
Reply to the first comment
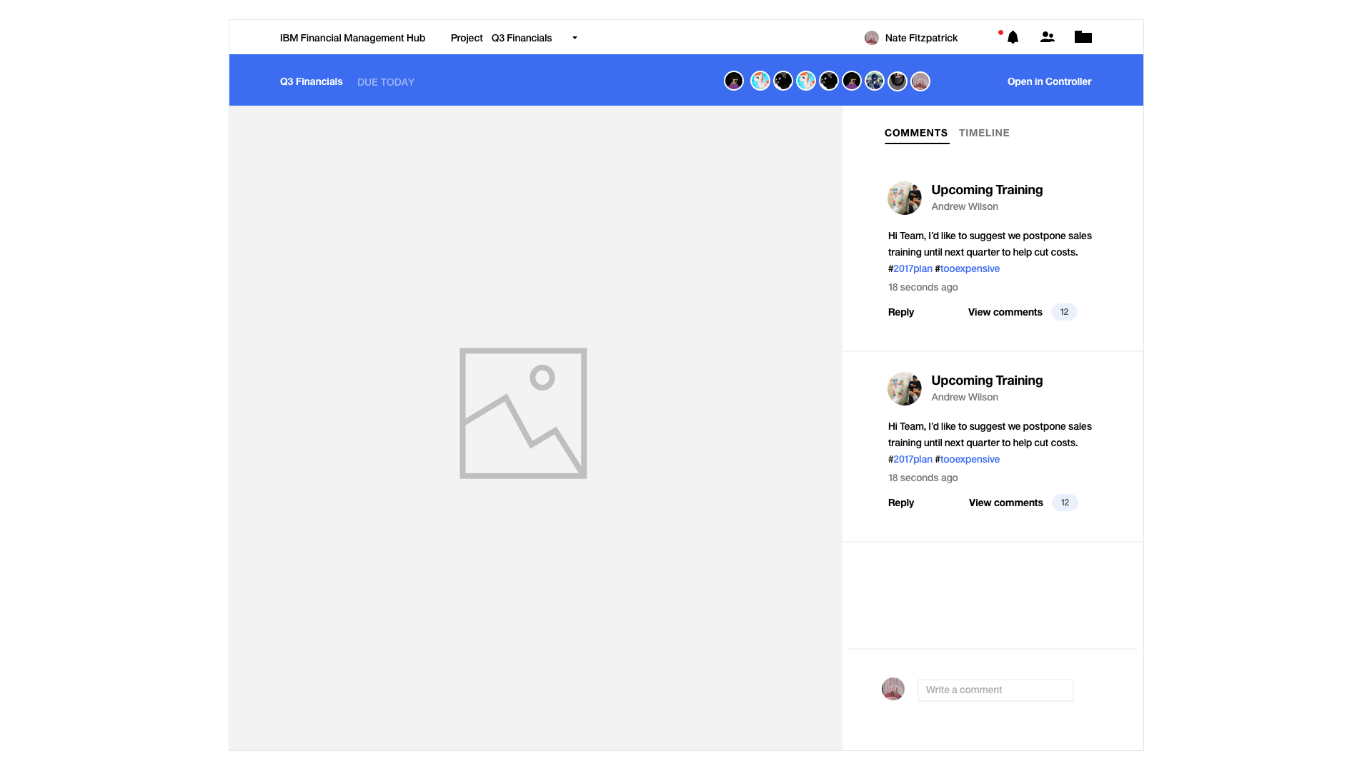coord(901,312)
